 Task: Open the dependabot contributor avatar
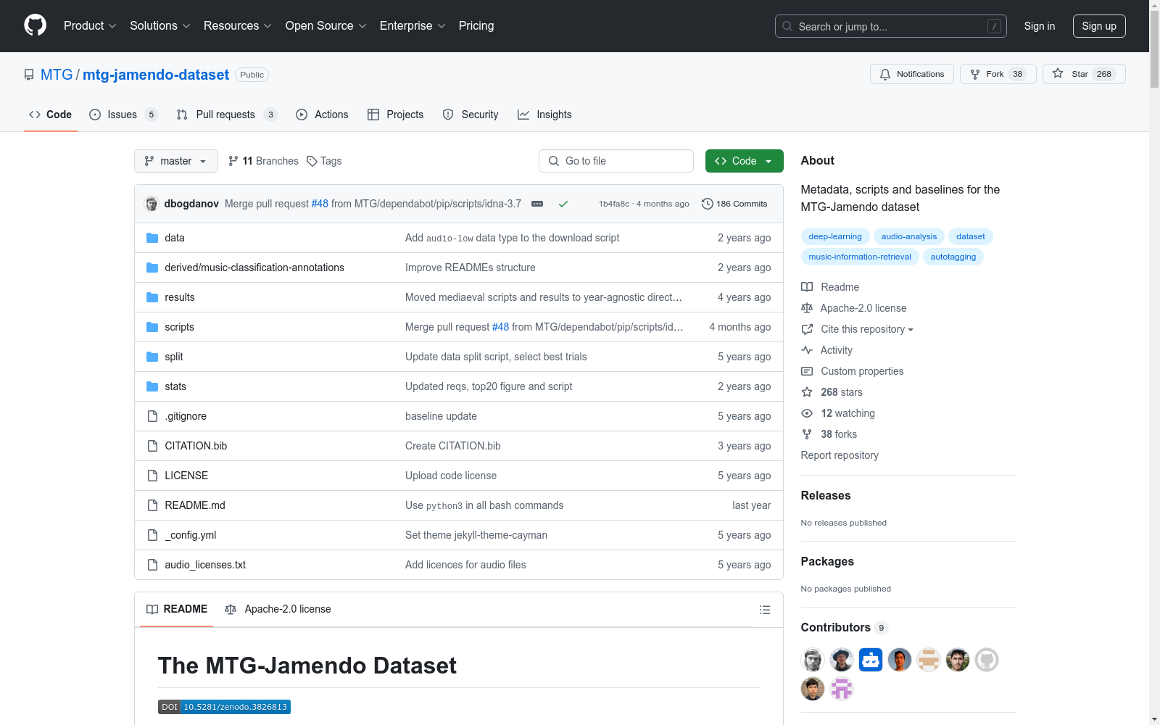(871, 660)
